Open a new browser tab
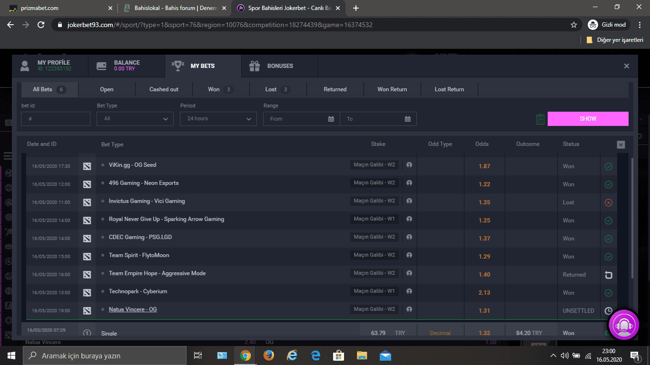Screen dimensions: 650x365 [356, 8]
